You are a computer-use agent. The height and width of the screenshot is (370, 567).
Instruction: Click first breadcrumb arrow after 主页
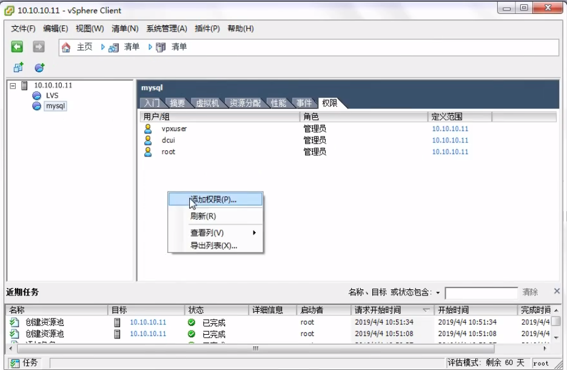[102, 47]
